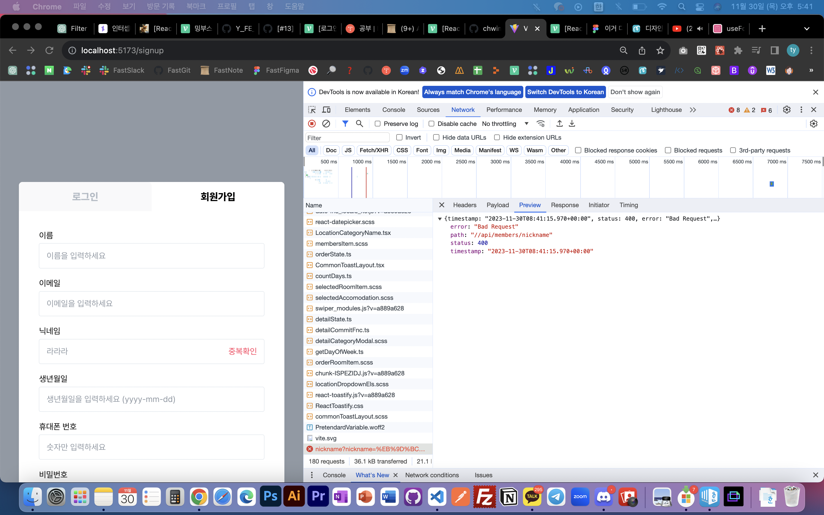This screenshot has height=515, width=824.
Task: Open the side panel icon
Action: tap(775, 50)
